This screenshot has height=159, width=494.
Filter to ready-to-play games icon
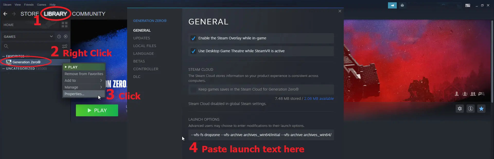coord(66,37)
